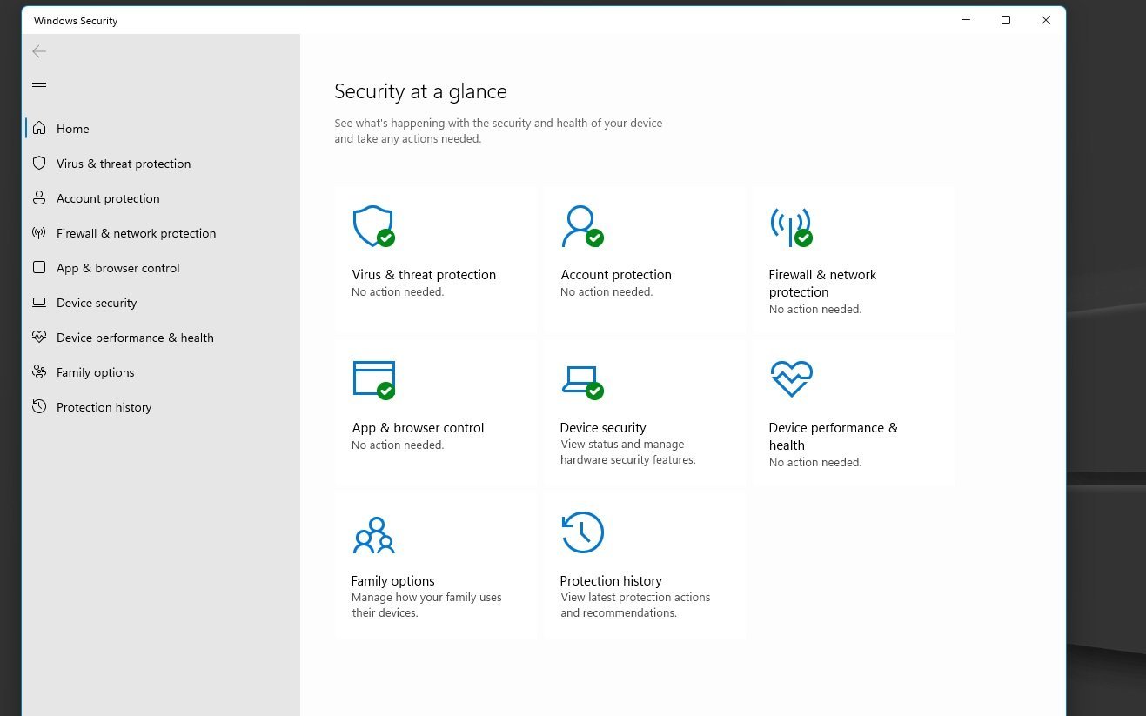Image resolution: width=1146 pixels, height=716 pixels.
Task: Minimize the Windows Security window
Action: pos(966,20)
